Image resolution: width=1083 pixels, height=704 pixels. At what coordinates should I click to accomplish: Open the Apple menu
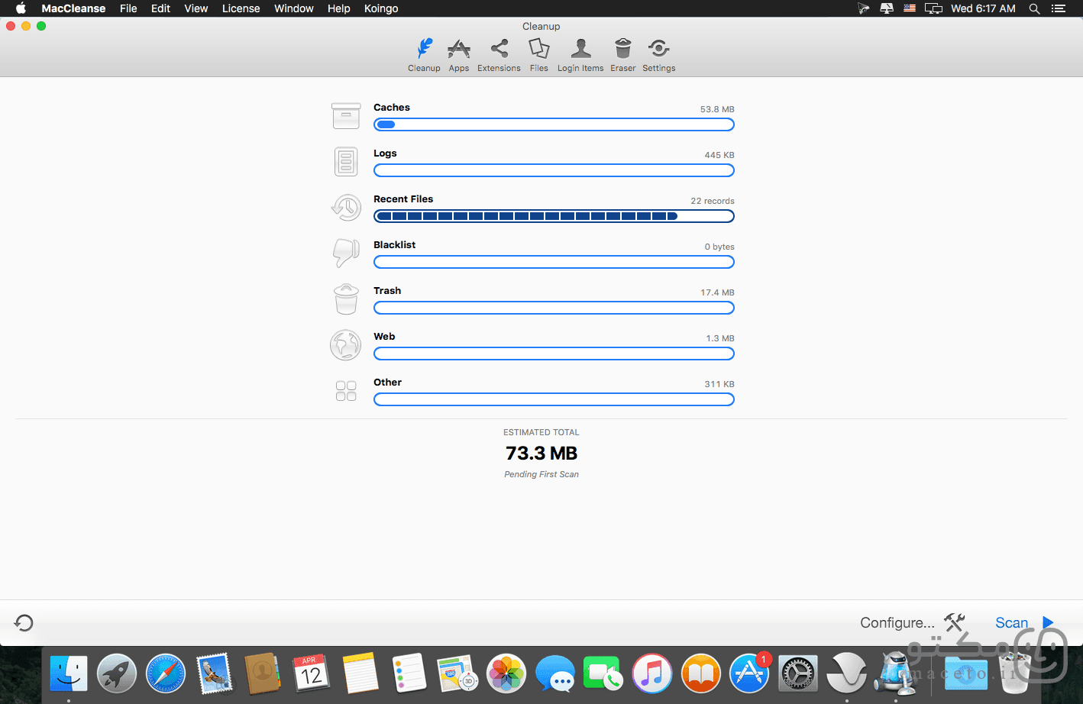21,8
